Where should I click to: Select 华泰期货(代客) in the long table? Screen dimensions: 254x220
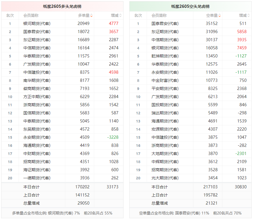37,56
